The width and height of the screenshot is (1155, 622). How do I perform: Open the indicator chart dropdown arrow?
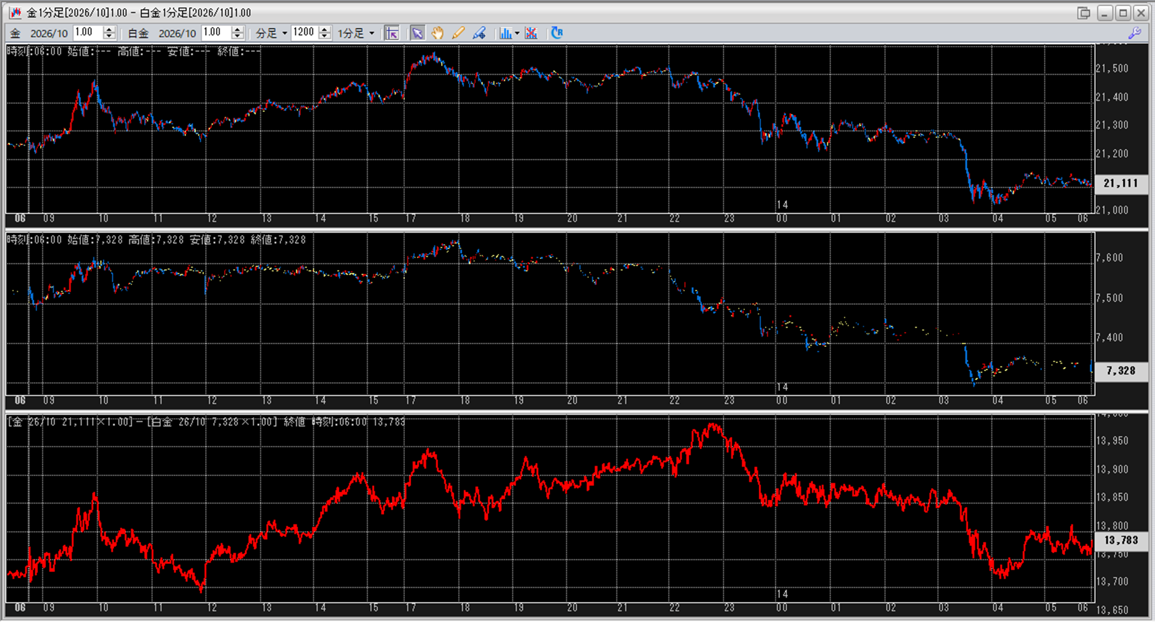click(x=517, y=33)
